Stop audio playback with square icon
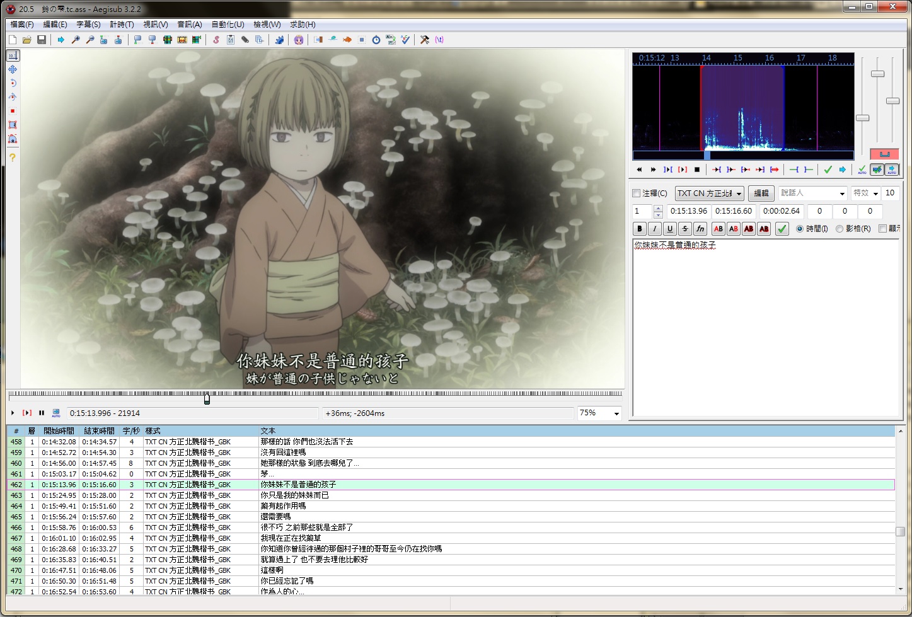This screenshot has width=912, height=617. pyautogui.click(x=697, y=170)
